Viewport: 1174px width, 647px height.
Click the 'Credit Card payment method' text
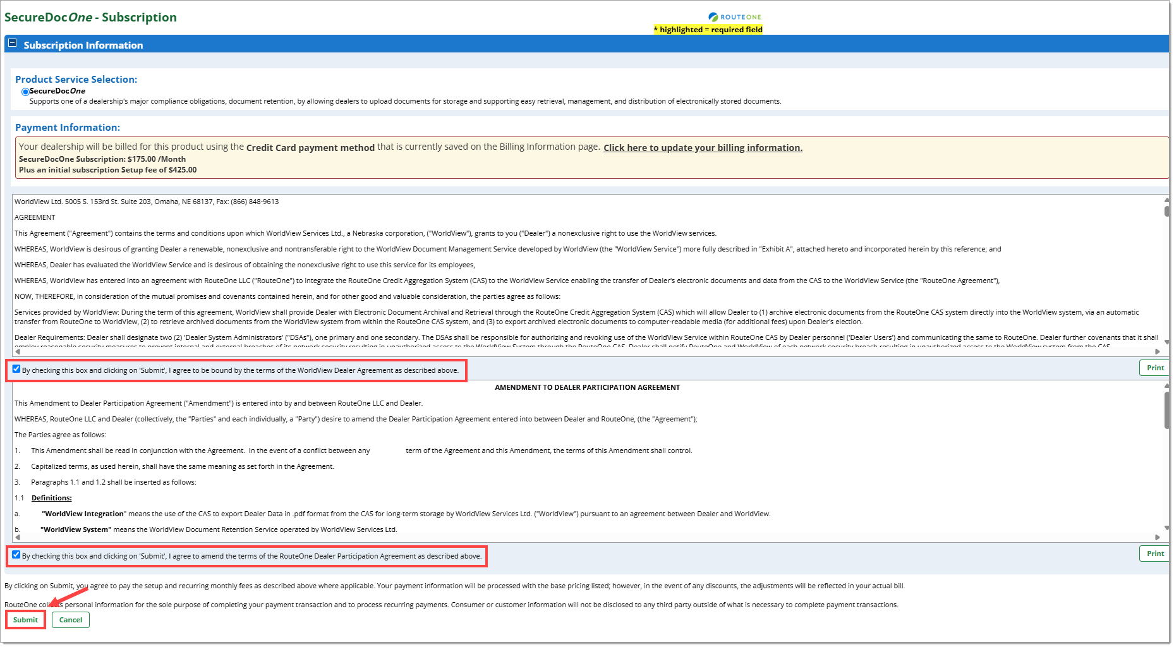pos(310,148)
